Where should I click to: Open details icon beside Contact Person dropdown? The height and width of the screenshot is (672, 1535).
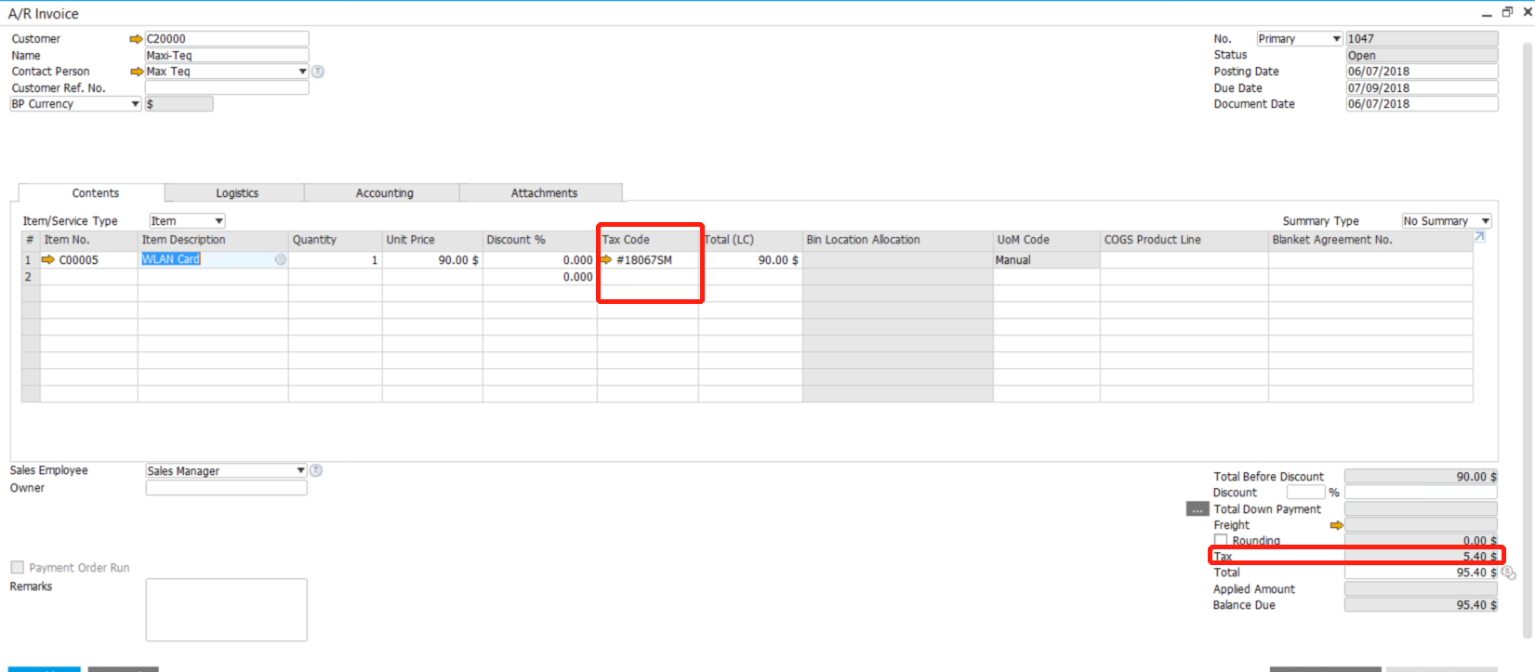[x=318, y=72]
